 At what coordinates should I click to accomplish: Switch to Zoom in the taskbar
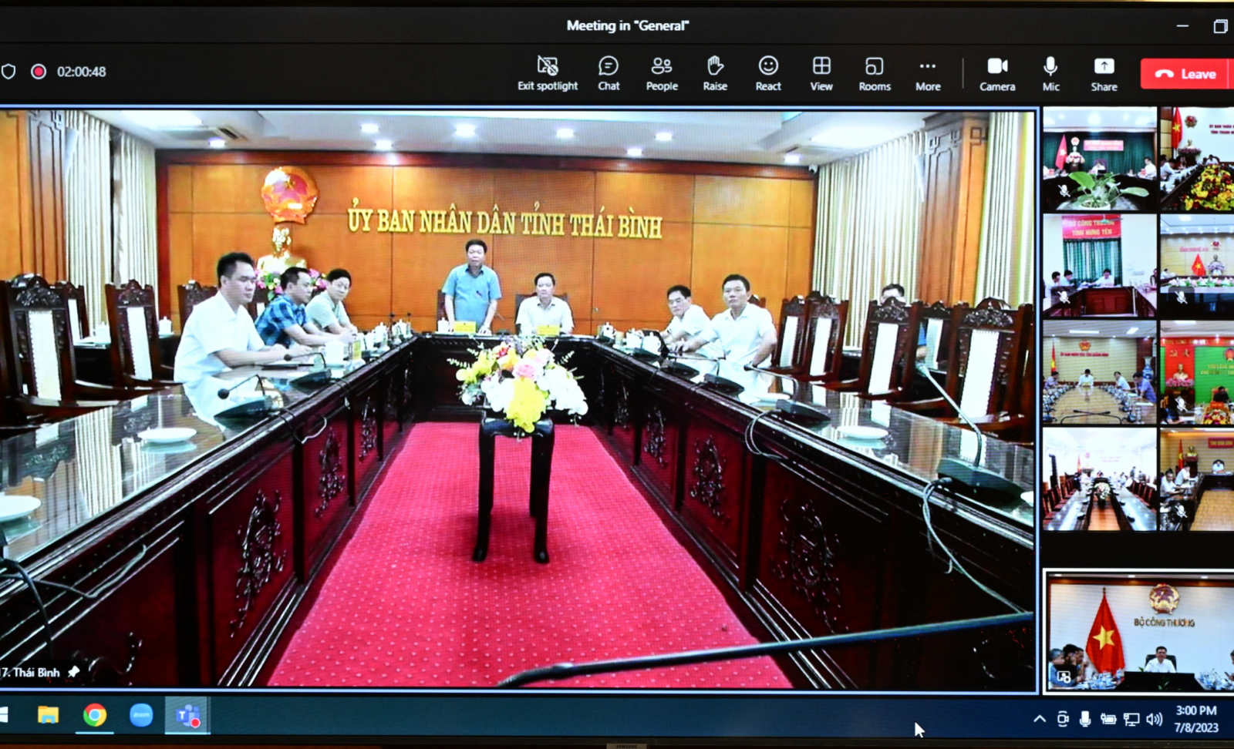pos(141,716)
